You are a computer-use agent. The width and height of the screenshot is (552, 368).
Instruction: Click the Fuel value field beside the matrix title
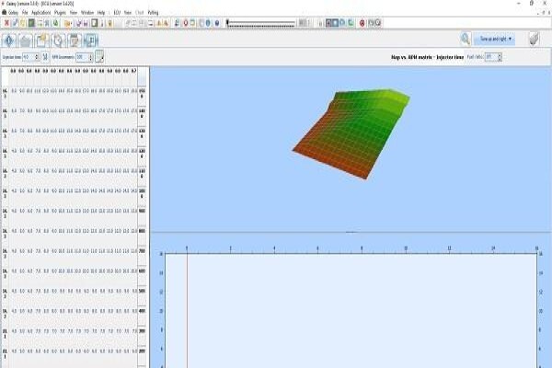491,57
